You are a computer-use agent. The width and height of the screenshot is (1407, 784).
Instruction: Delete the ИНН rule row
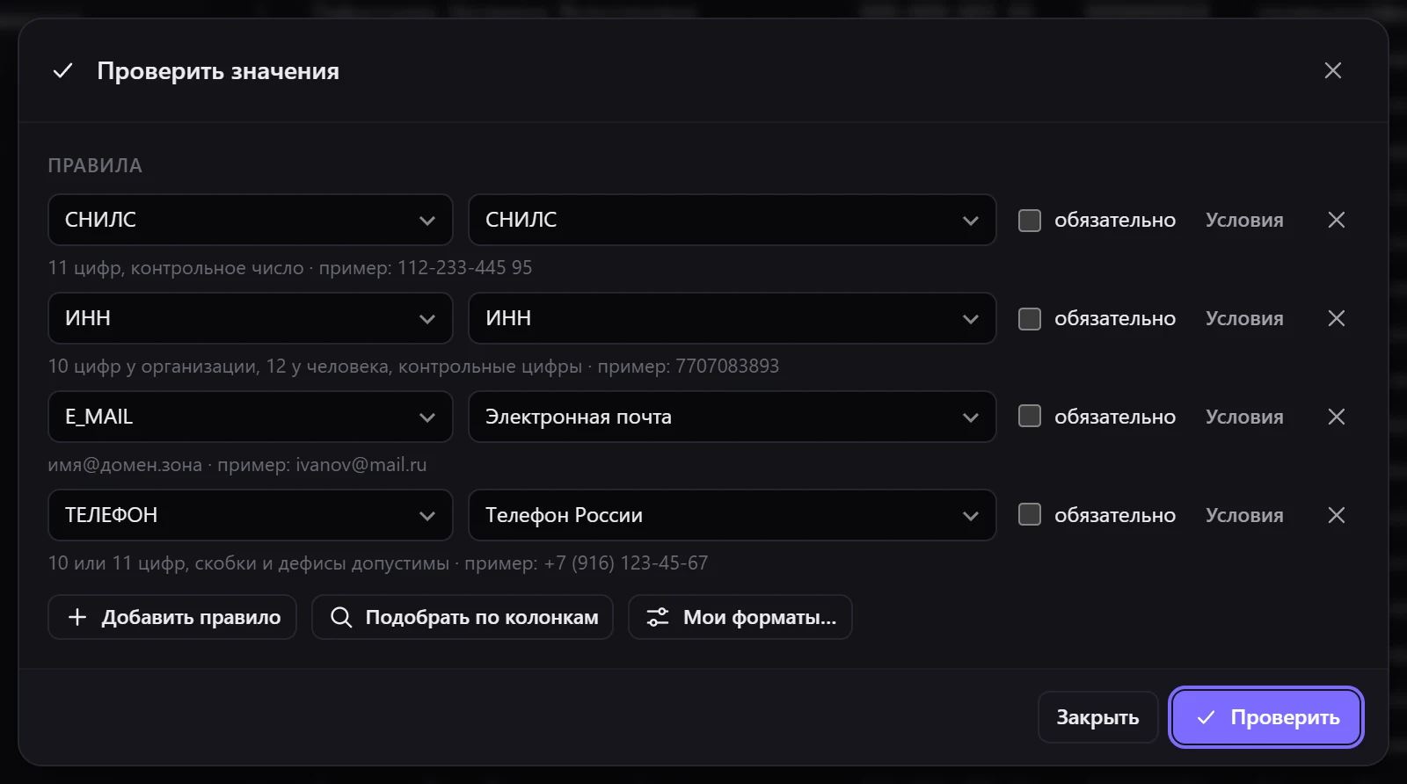coord(1336,318)
